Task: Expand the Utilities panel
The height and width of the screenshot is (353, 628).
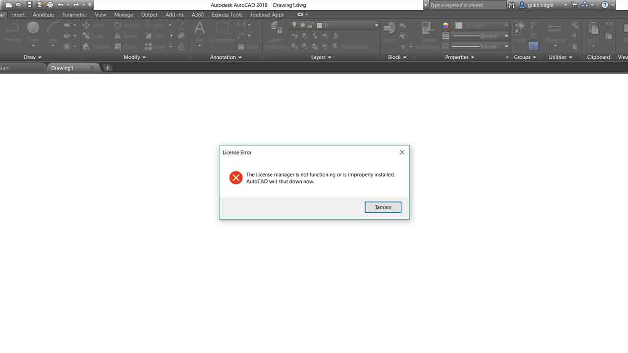Action: tap(561, 57)
